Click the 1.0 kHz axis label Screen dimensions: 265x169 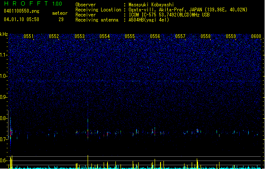[x=3, y=76]
